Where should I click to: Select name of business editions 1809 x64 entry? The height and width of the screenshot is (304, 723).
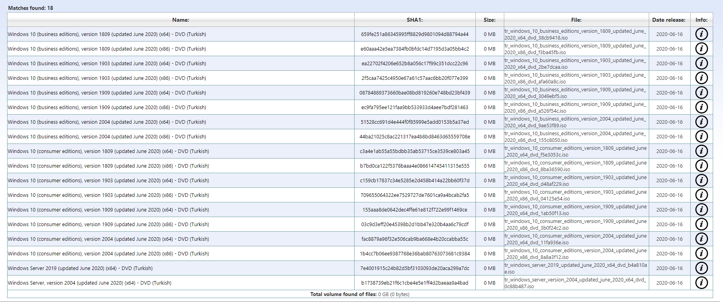(x=107, y=34)
